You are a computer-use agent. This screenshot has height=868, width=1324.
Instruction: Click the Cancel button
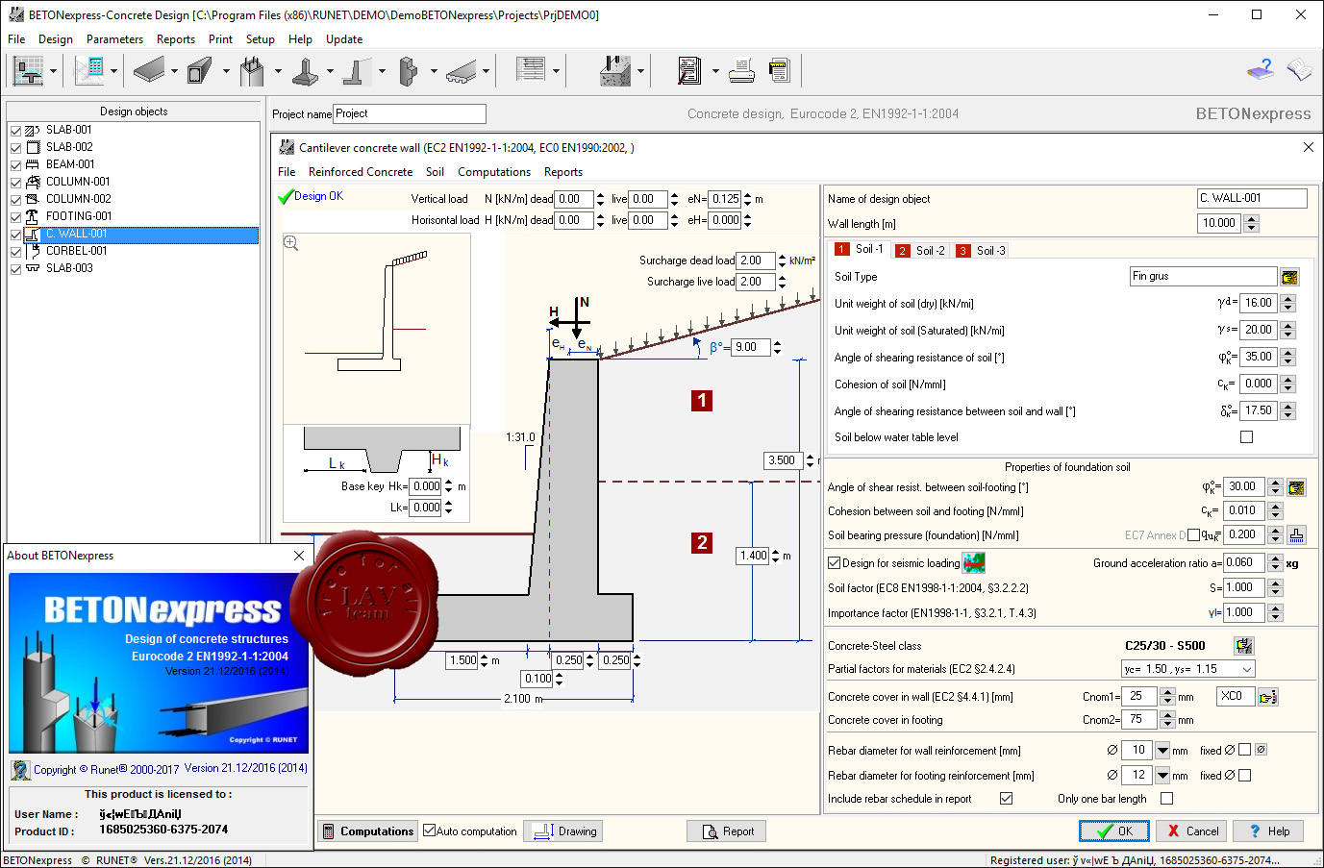(1191, 831)
